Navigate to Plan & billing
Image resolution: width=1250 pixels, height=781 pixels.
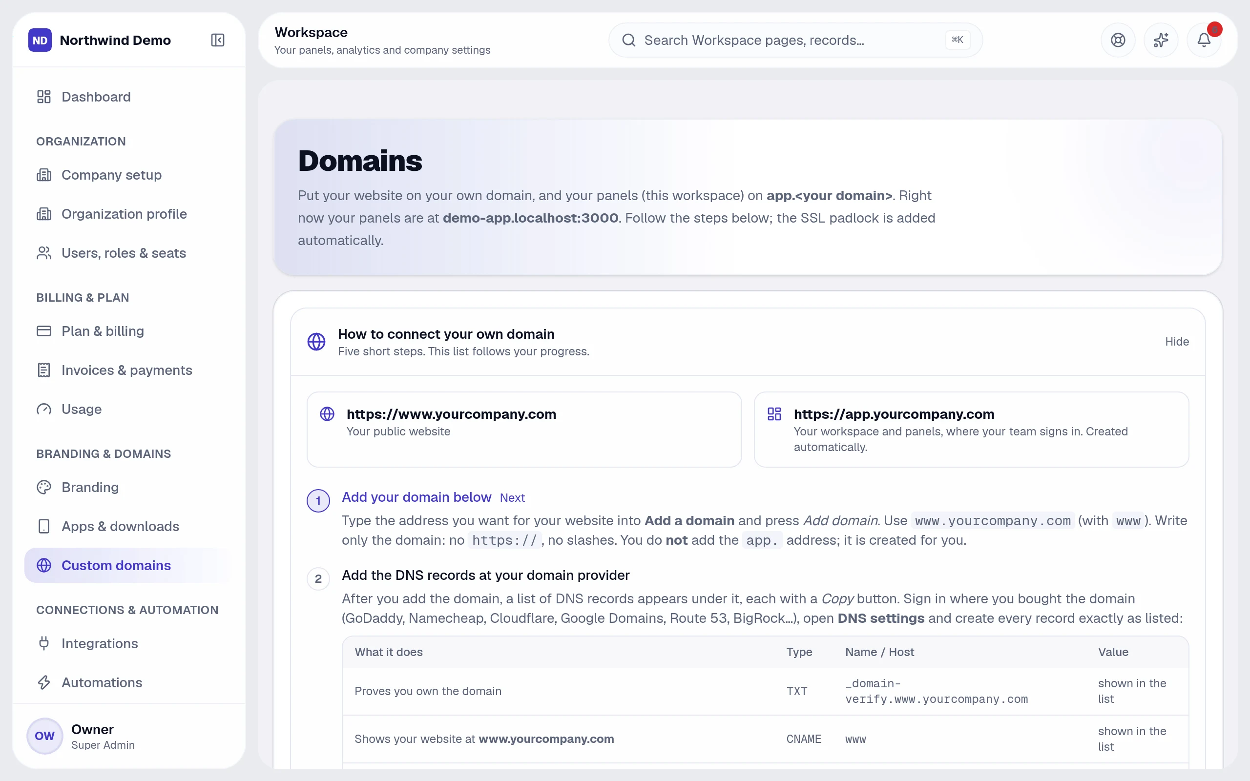pyautogui.click(x=128, y=330)
